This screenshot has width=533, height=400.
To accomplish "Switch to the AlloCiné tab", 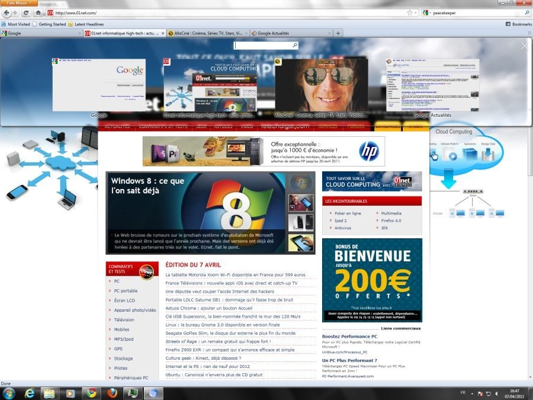I will 207,33.
